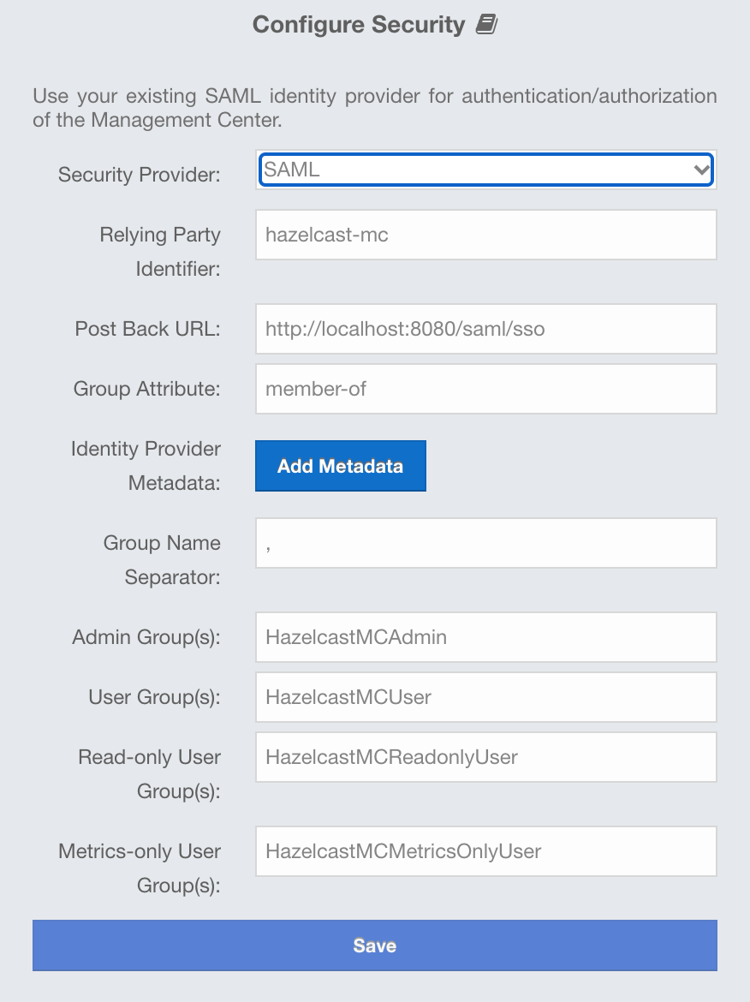The image size is (750, 1002).
Task: Open the documentation book icon beside Configure Security
Action: point(486,25)
